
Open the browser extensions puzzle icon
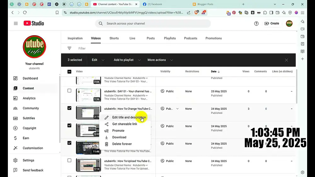pyautogui.click(x=265, y=13)
